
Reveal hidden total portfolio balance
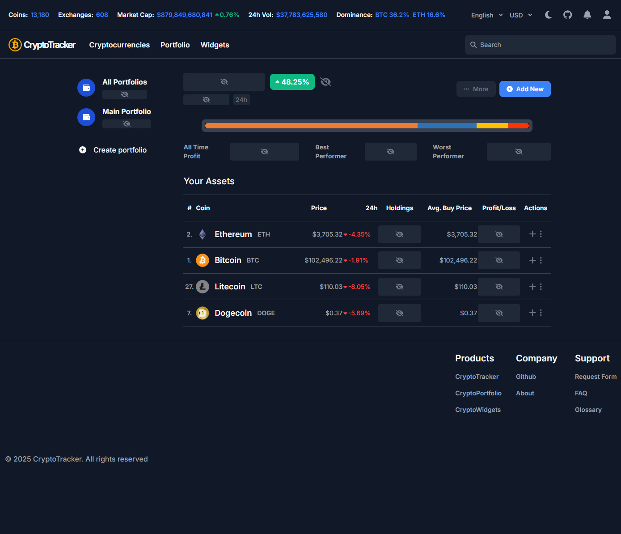224,82
